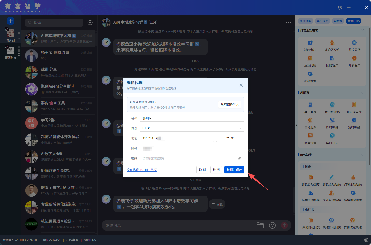Collapse the RPA助手 section
This screenshot has height=245, width=371.
362,155
